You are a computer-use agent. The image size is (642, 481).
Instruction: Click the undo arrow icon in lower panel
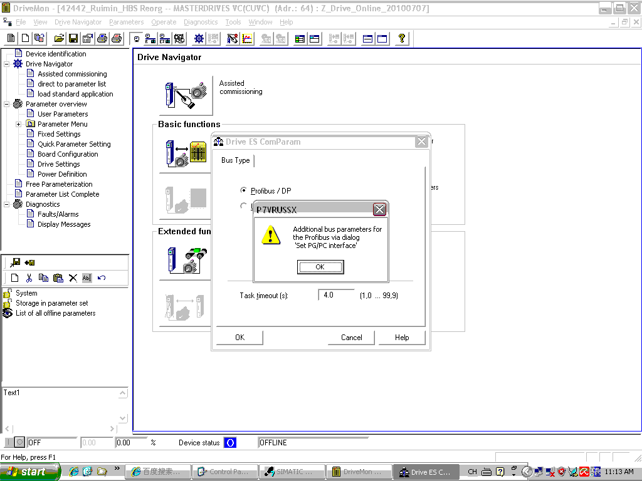click(102, 278)
